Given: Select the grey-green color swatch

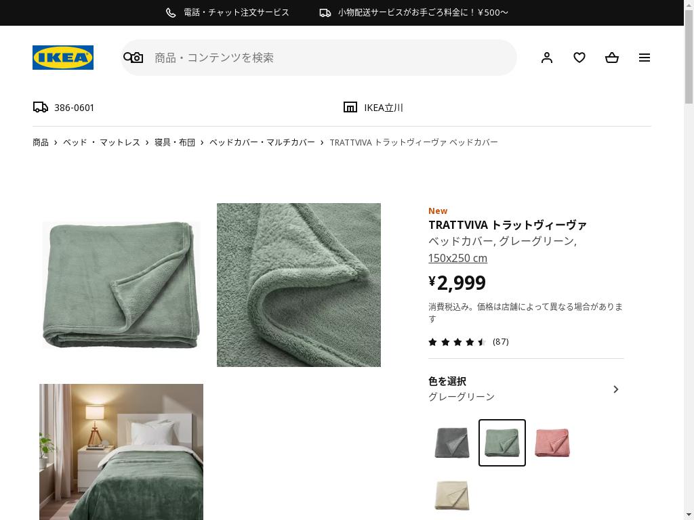Looking at the screenshot, I should [x=502, y=443].
